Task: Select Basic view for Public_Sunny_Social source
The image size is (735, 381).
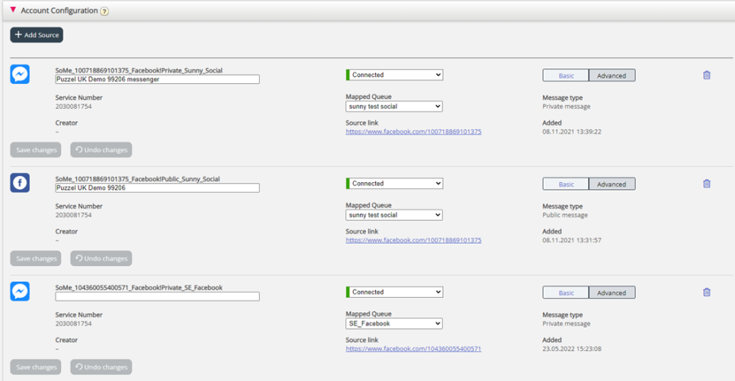Action: coord(566,184)
